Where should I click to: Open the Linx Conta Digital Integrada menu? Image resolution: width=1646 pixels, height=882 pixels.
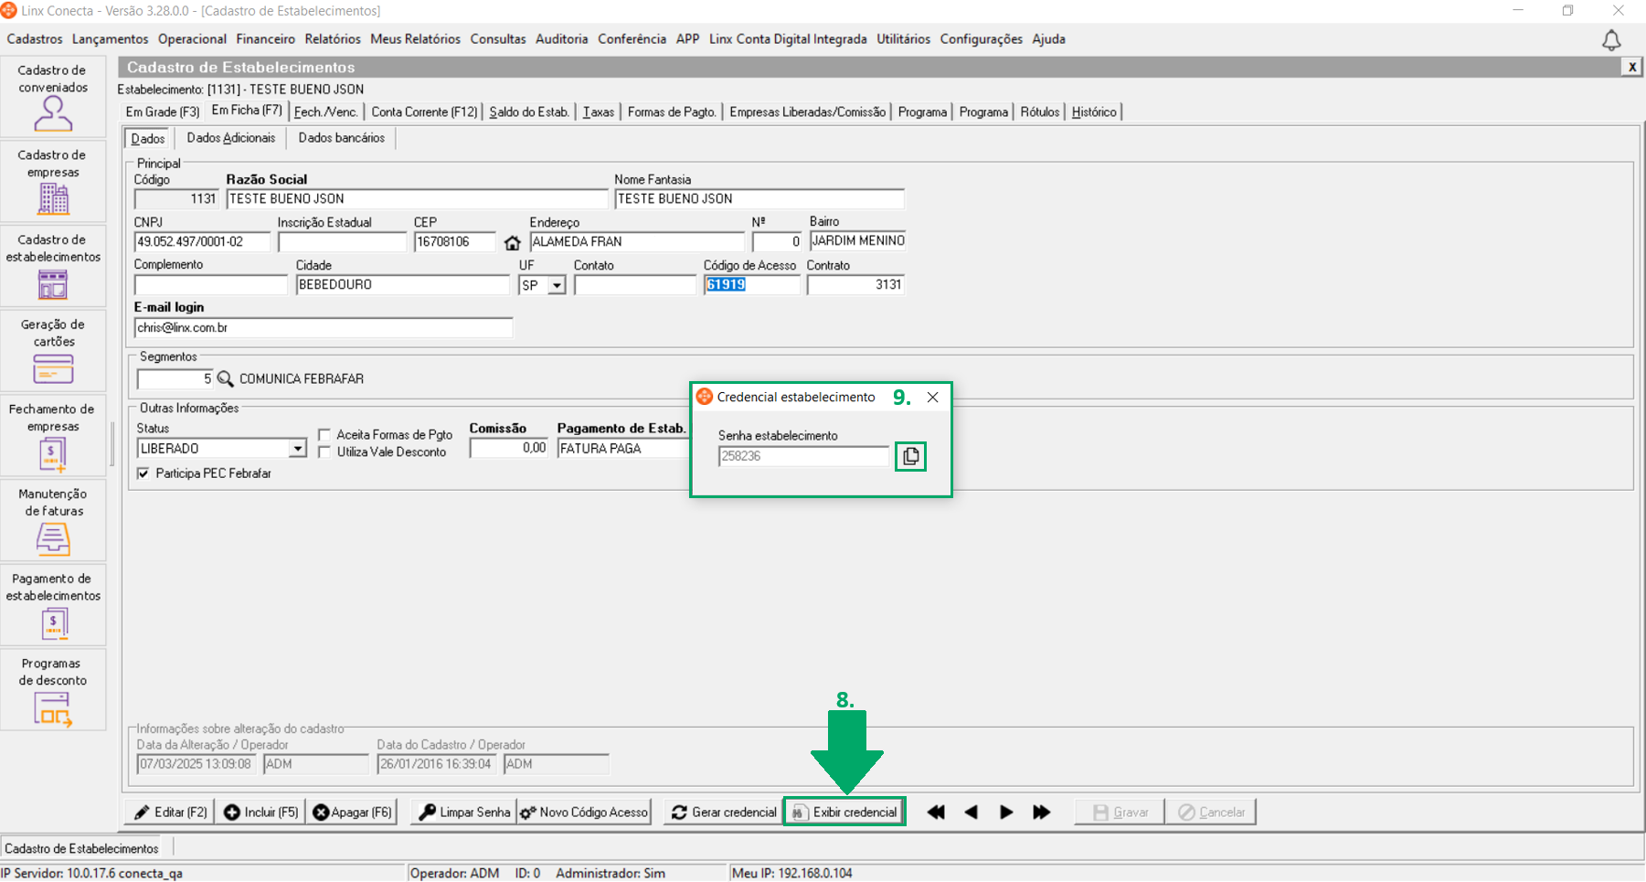point(788,39)
